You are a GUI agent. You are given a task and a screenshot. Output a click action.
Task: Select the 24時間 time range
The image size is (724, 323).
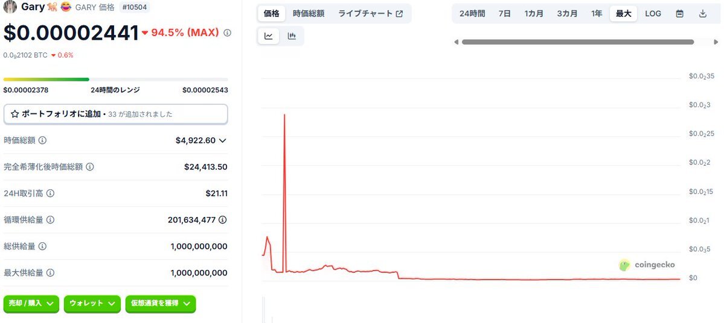472,14
